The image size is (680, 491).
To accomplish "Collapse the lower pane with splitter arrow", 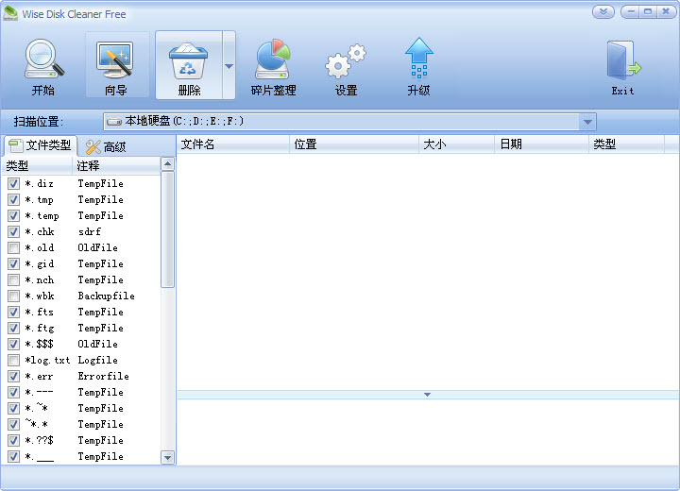I will [427, 395].
